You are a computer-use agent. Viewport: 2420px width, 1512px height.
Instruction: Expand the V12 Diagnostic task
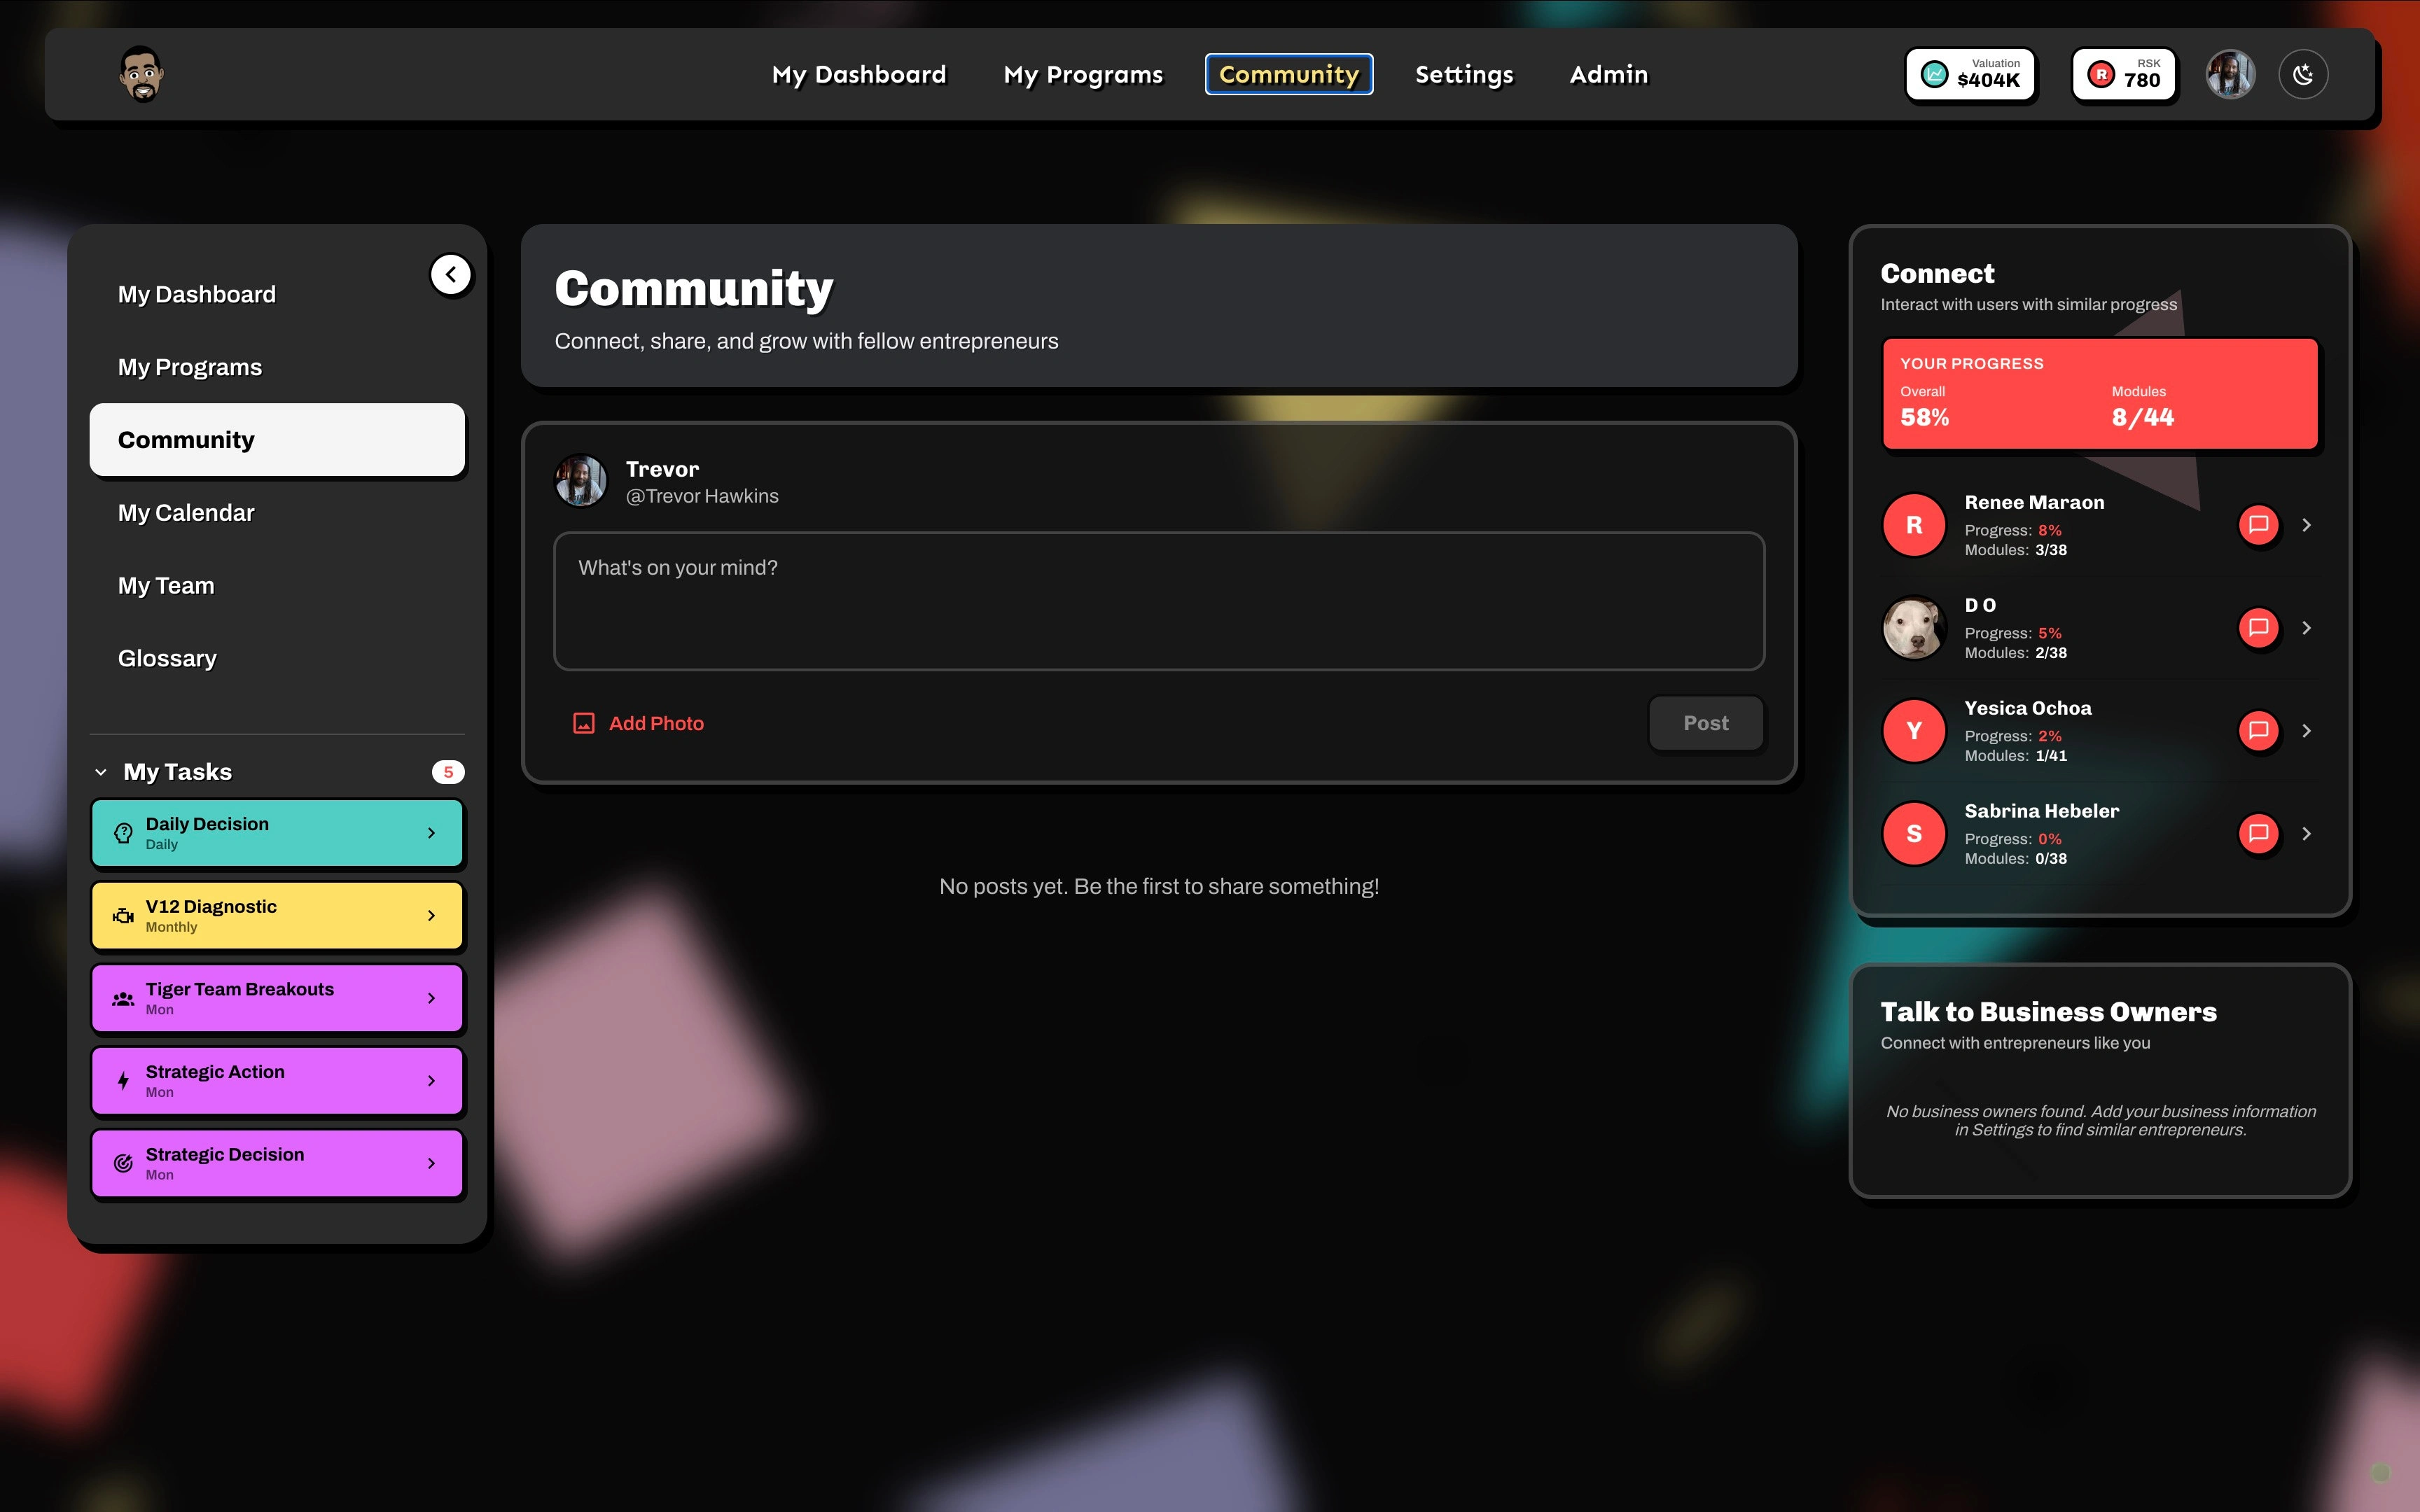431,916
